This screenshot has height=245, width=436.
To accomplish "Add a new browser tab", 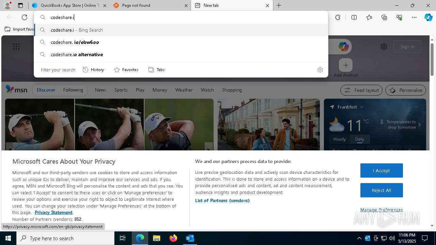I will pos(279,5).
